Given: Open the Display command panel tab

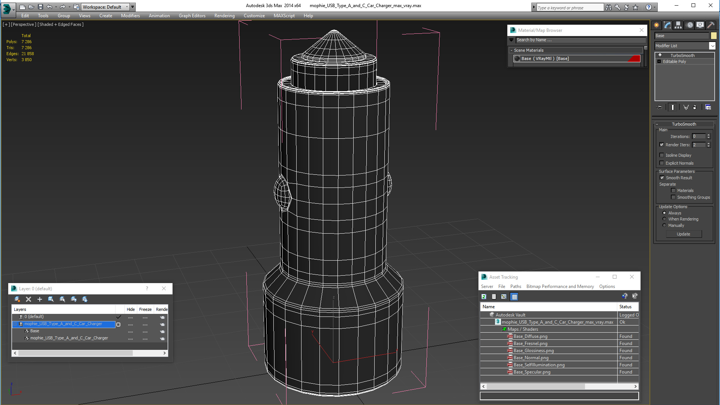Looking at the screenshot, I should point(700,25).
